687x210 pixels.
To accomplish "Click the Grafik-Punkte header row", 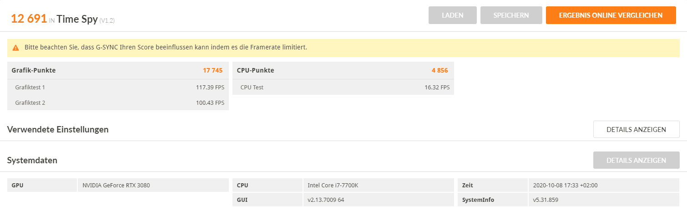I will click(x=118, y=70).
